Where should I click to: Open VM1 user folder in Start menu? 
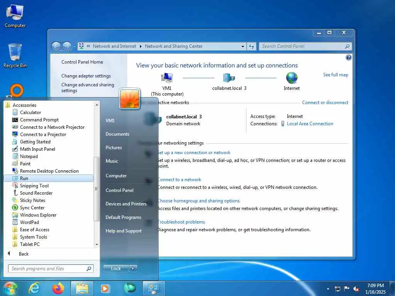coord(110,121)
